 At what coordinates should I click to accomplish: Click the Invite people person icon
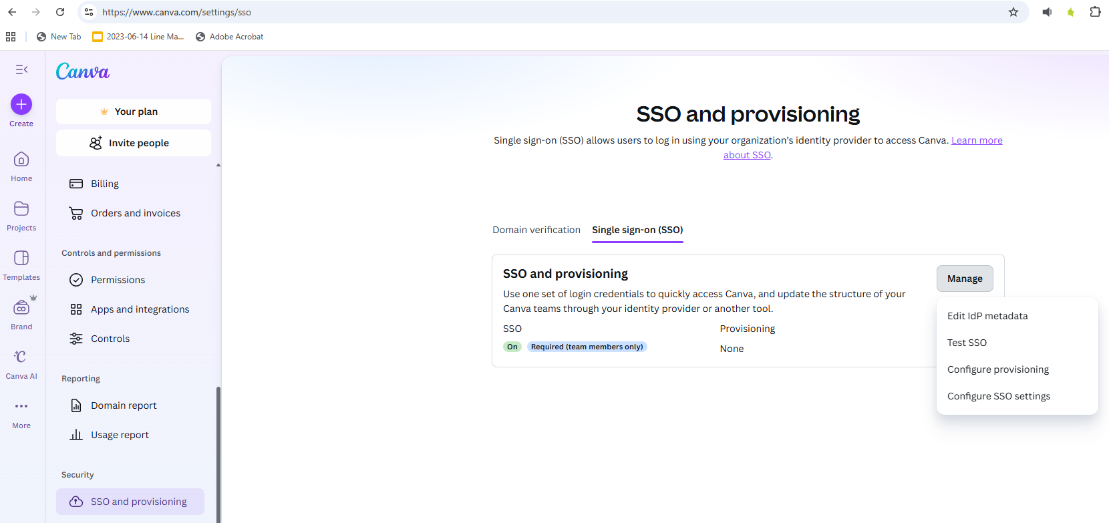(x=96, y=143)
